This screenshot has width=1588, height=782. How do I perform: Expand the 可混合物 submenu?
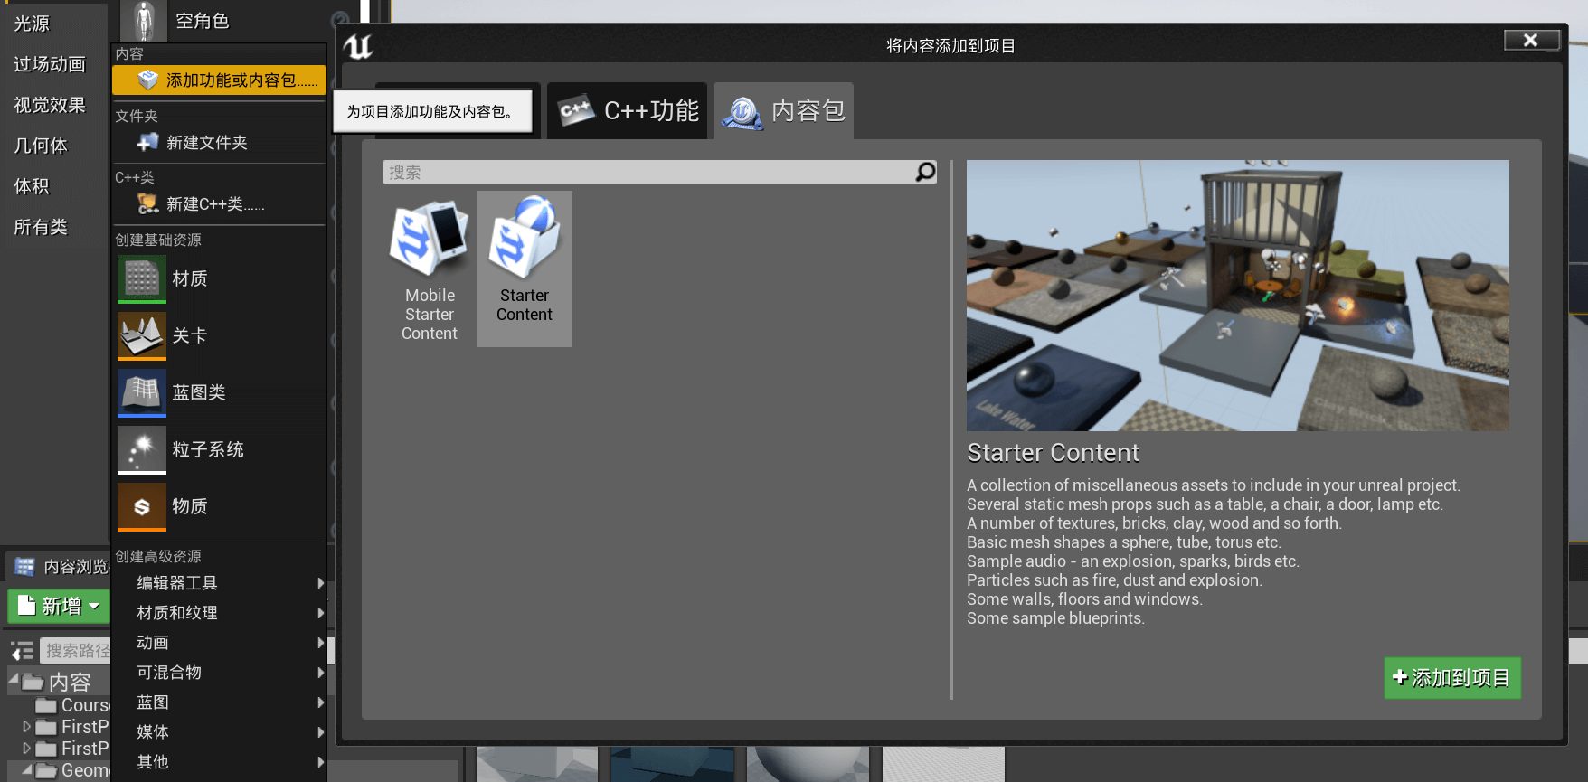tap(219, 673)
